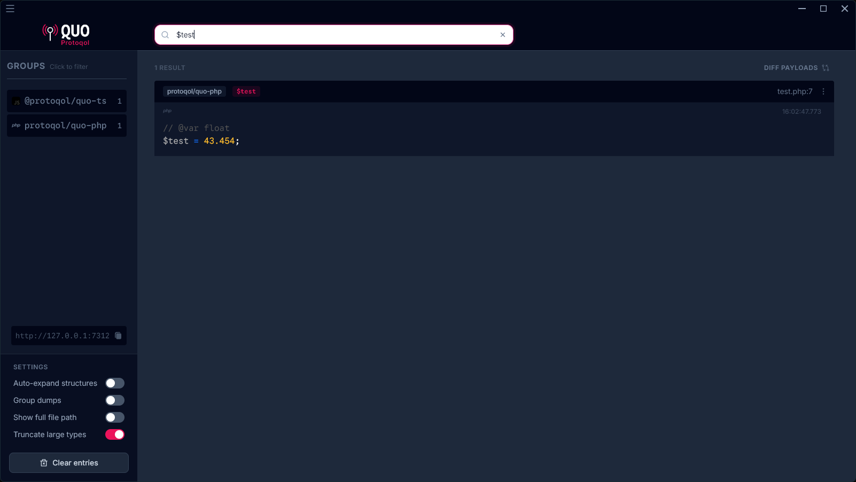Click the 16:02:47.773 timestamp
This screenshot has width=856, height=482.
point(801,112)
